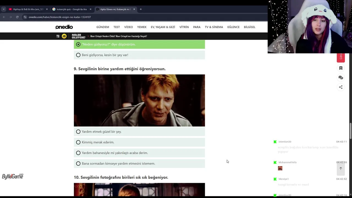Open the GÜNDEM menu item
This screenshot has width=352, height=198.
coord(103,27)
